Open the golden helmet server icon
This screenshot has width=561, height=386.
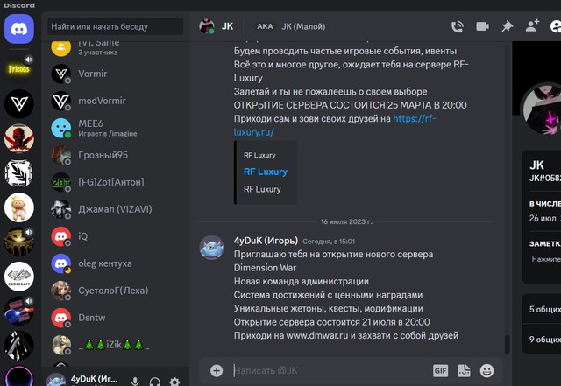[x=19, y=242]
